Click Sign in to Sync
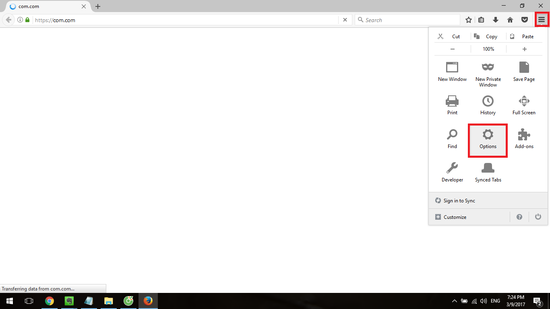550x309 pixels. (488, 200)
